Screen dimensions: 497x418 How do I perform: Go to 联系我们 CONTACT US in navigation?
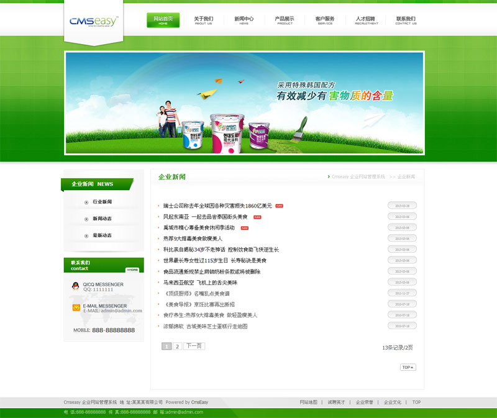click(x=406, y=20)
